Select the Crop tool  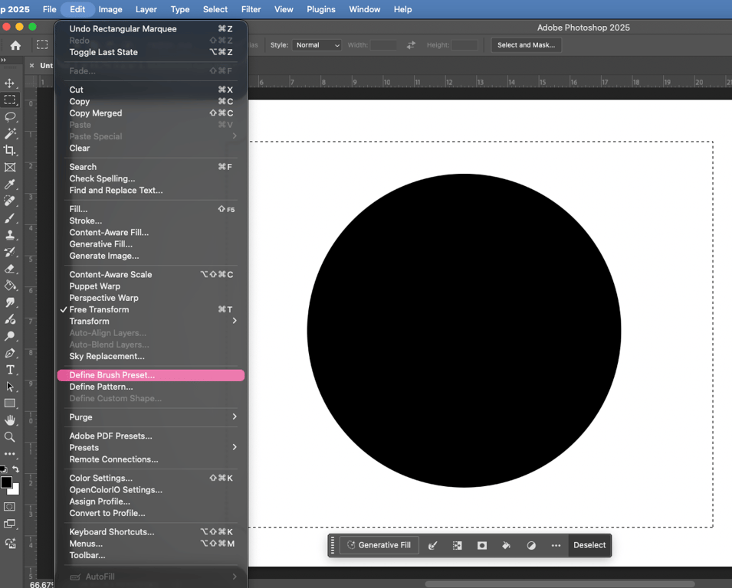pyautogui.click(x=9, y=150)
